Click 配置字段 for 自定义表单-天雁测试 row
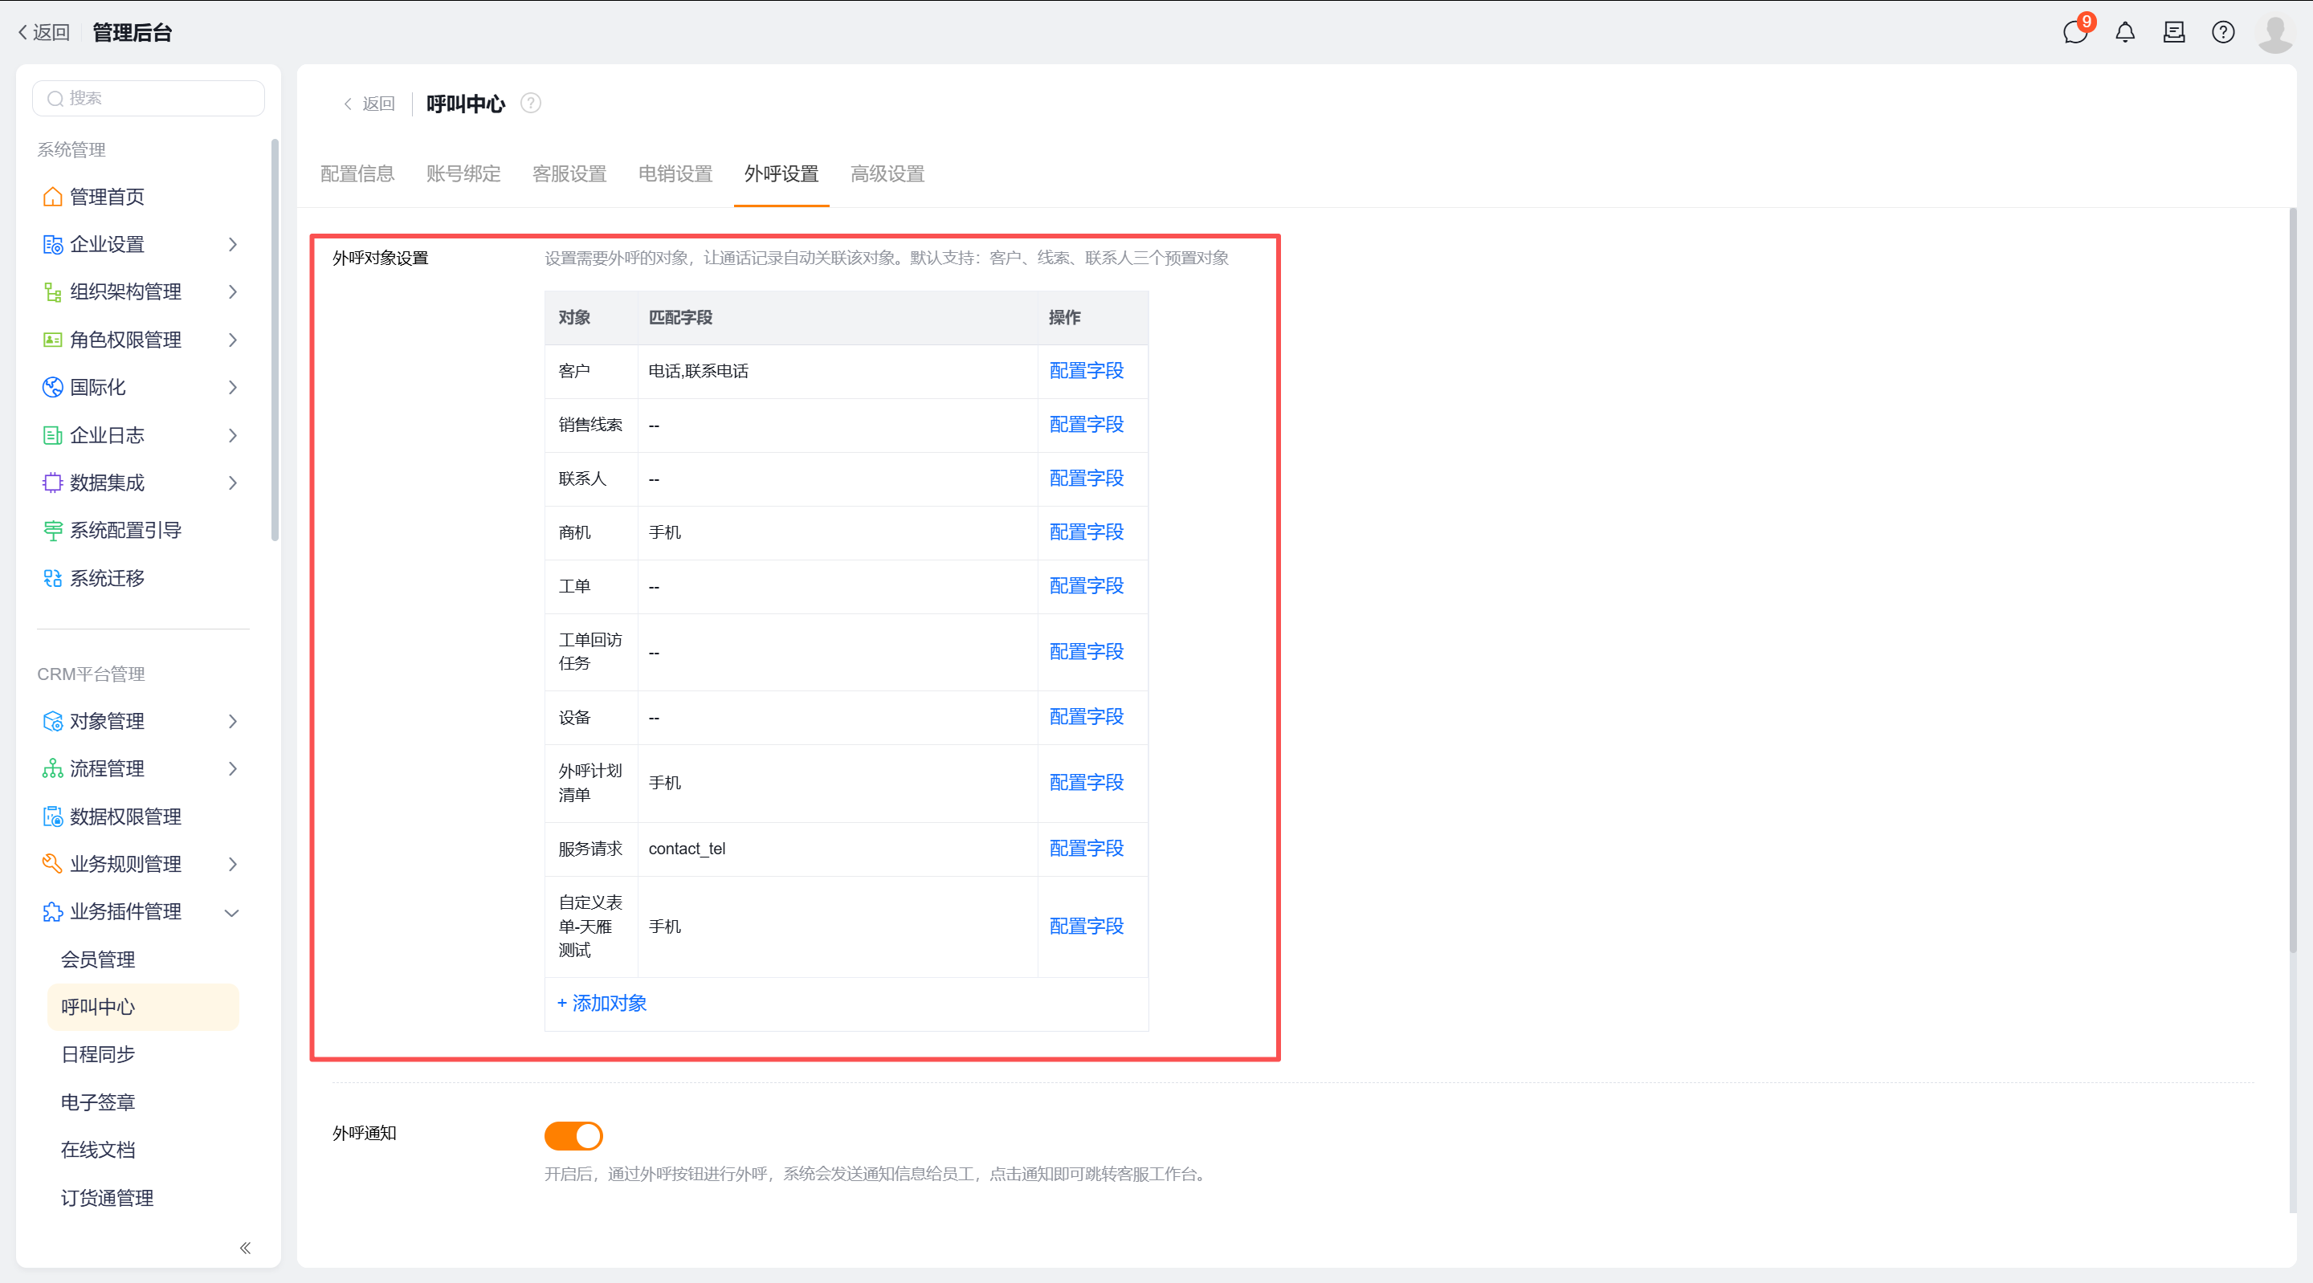 (x=1087, y=927)
